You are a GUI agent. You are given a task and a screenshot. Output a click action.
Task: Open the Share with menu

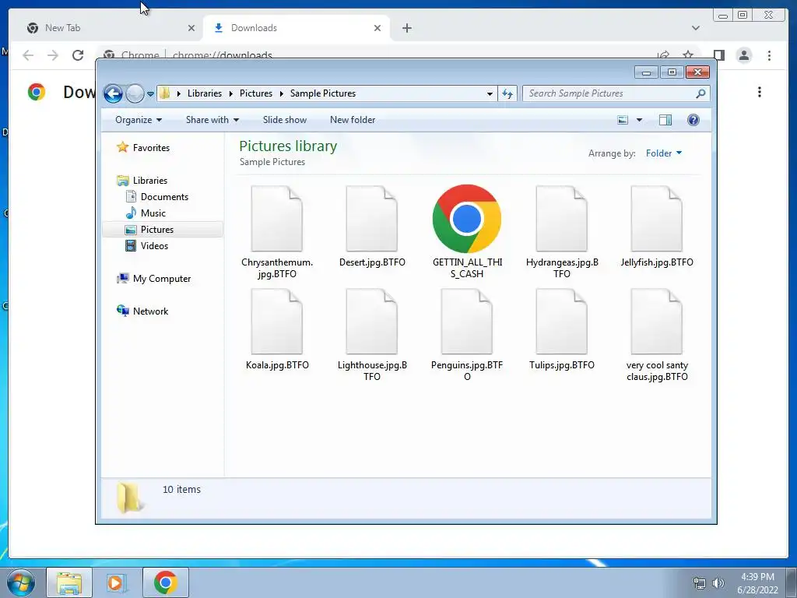point(212,120)
